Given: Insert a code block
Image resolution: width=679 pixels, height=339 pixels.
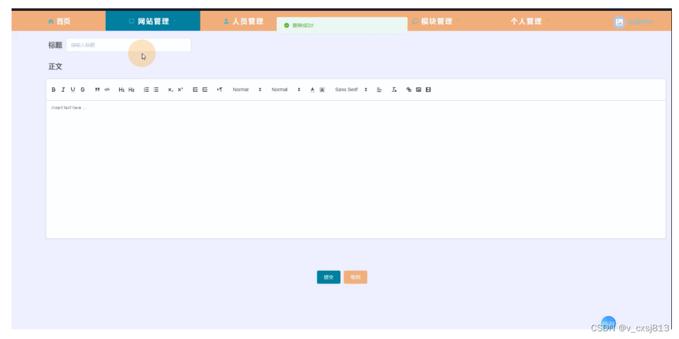Looking at the screenshot, I should coord(107,90).
